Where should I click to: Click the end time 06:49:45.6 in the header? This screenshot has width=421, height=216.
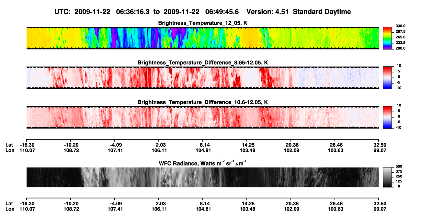click(222, 12)
